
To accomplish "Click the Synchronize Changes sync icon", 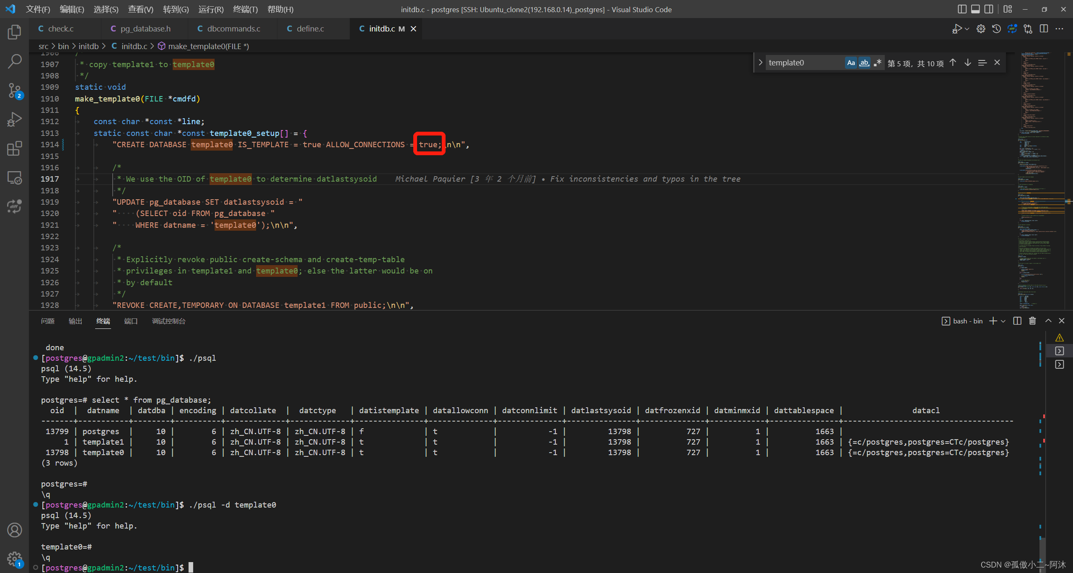I will click(1012, 29).
